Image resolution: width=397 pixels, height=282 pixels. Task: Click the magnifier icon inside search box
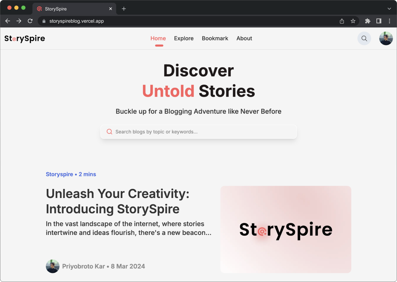110,131
